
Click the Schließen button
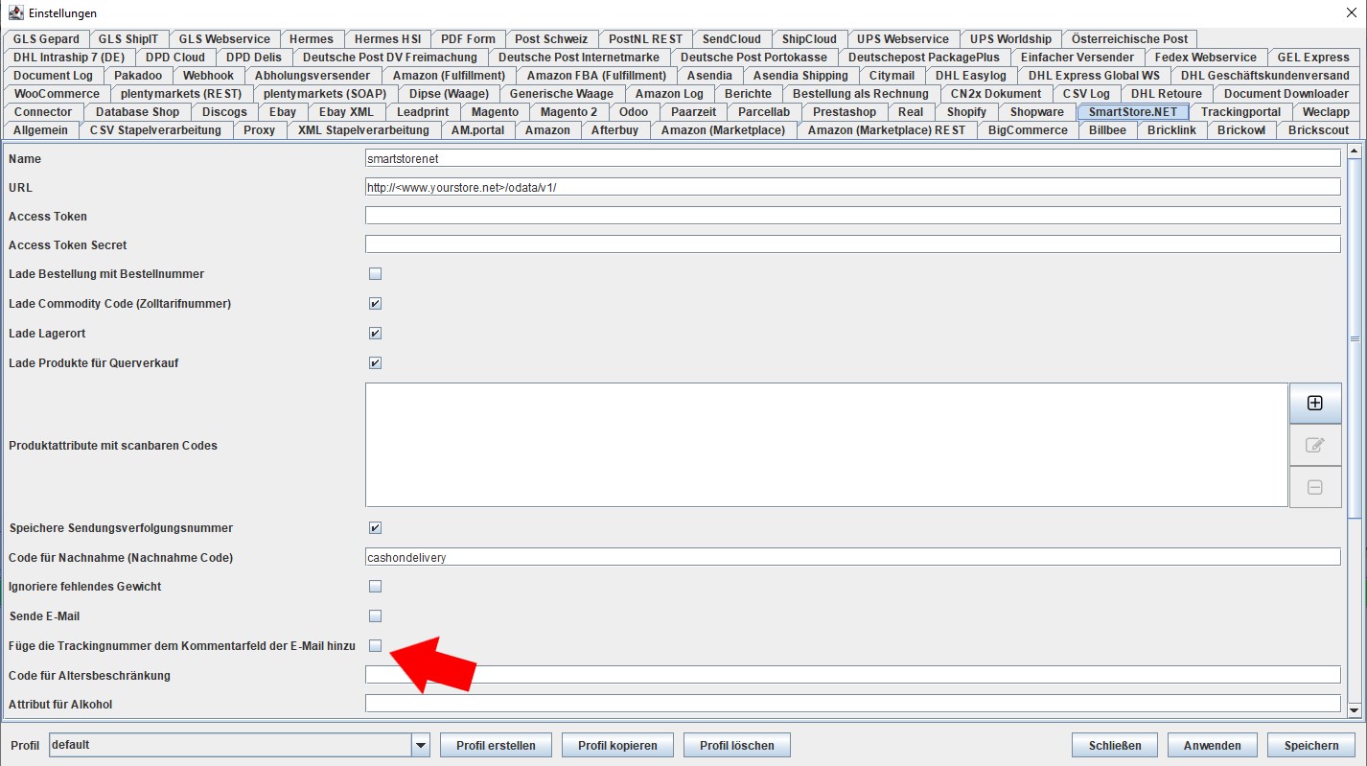(x=1114, y=745)
